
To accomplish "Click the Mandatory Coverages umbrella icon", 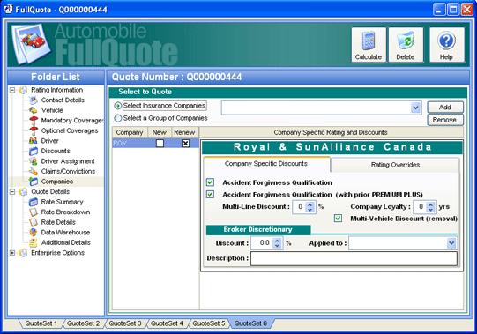I will [x=34, y=121].
